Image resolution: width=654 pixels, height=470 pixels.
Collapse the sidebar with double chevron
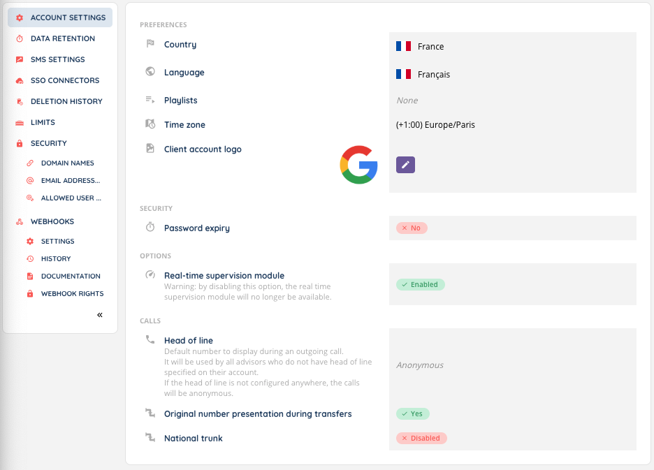pyautogui.click(x=100, y=315)
